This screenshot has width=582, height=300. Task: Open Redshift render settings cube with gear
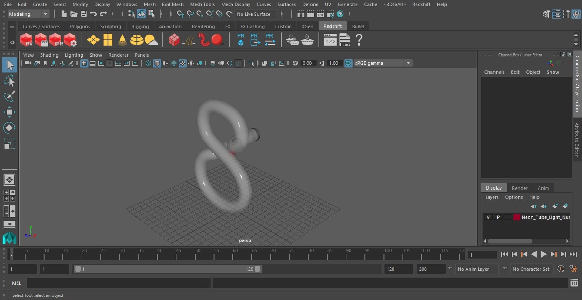pyautogui.click(x=70, y=40)
